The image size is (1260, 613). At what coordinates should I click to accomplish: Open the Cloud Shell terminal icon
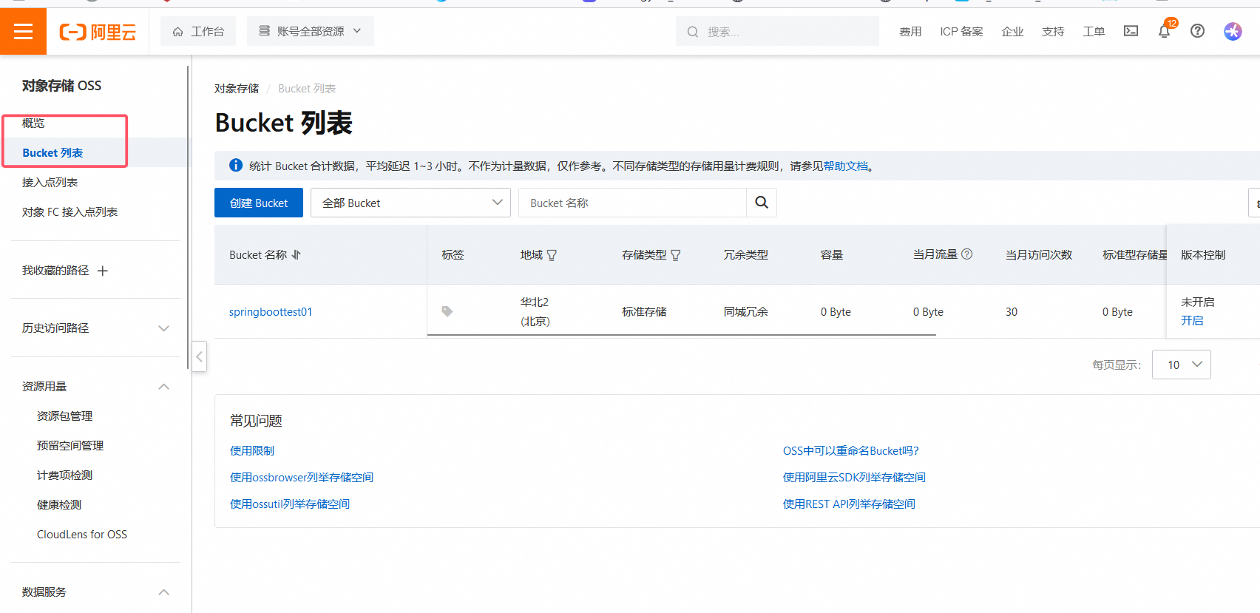pos(1131,31)
